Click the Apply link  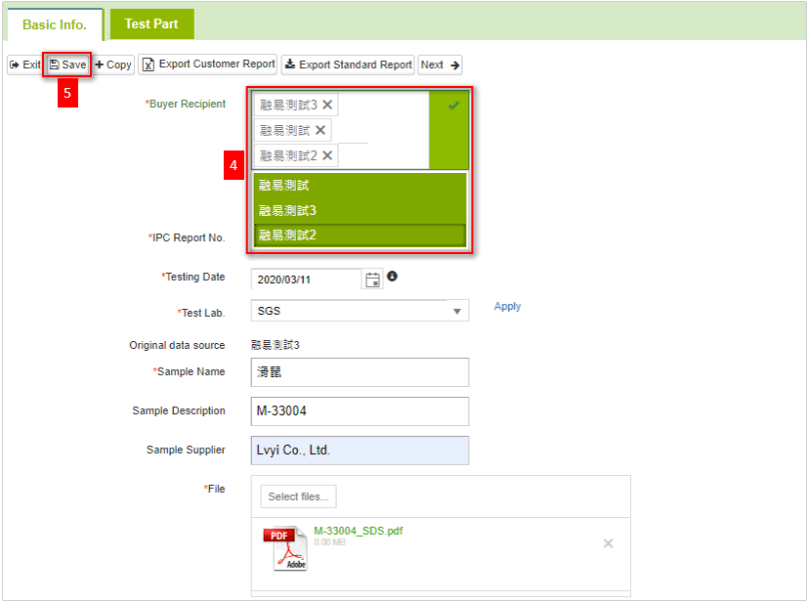tap(507, 307)
